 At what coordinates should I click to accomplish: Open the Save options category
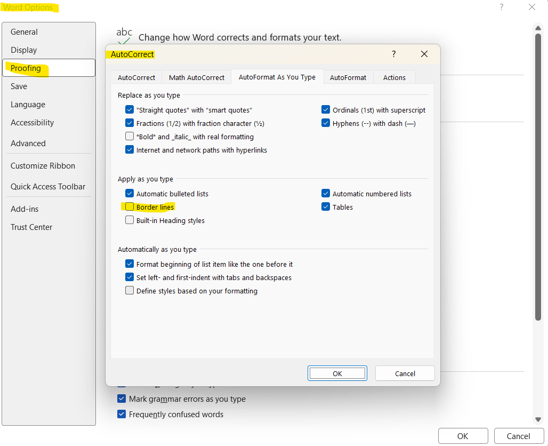click(x=49, y=86)
